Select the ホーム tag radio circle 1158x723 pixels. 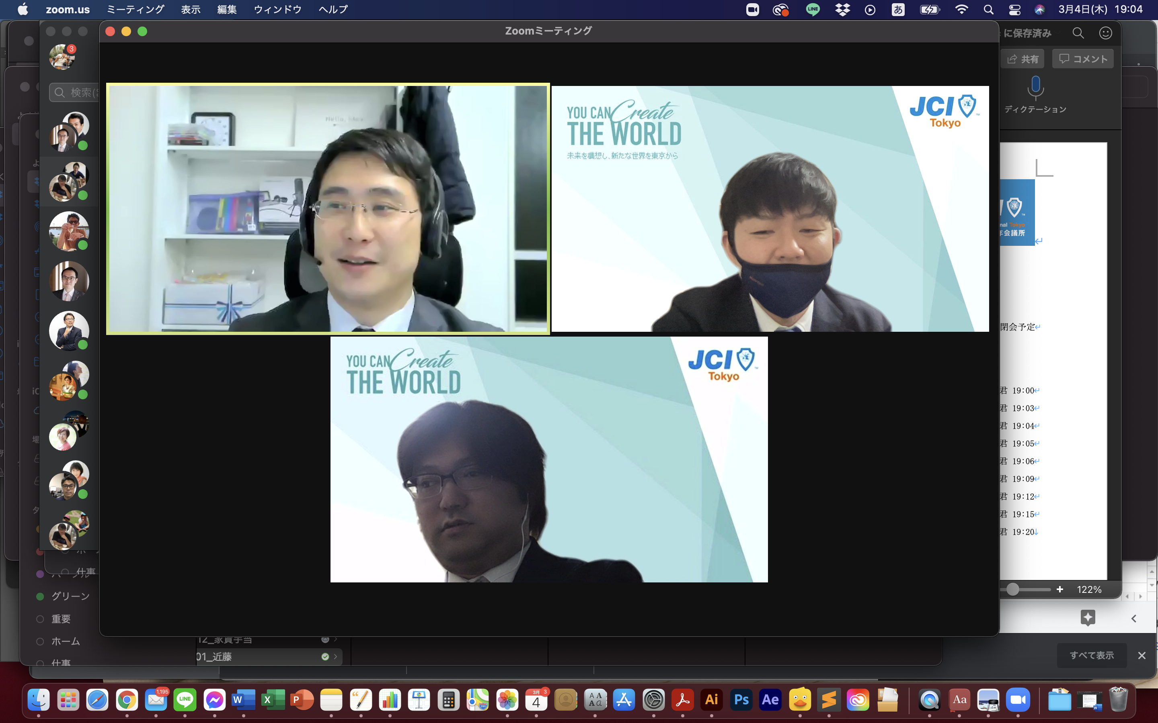pyautogui.click(x=41, y=641)
